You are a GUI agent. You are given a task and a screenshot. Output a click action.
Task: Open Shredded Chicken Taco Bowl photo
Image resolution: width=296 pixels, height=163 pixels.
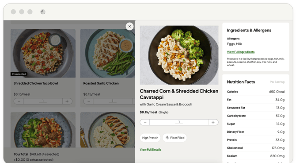[43, 53]
